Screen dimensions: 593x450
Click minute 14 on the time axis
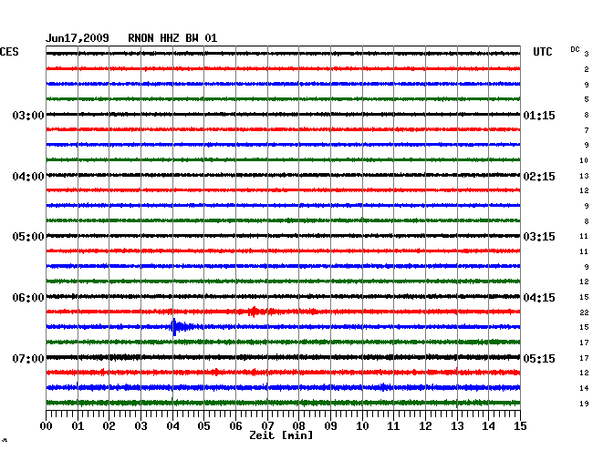(x=488, y=425)
